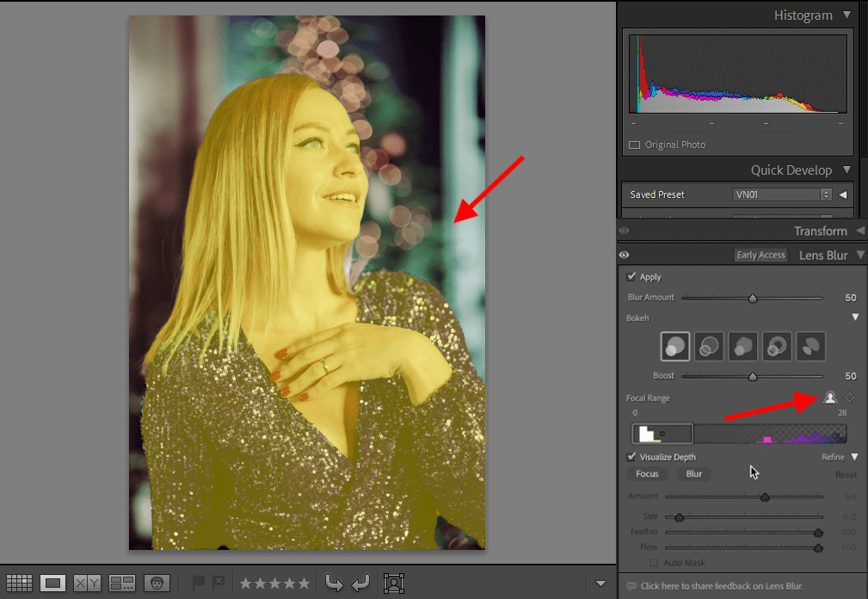
Task: Choose the Ring bokeh style
Action: [x=777, y=347]
